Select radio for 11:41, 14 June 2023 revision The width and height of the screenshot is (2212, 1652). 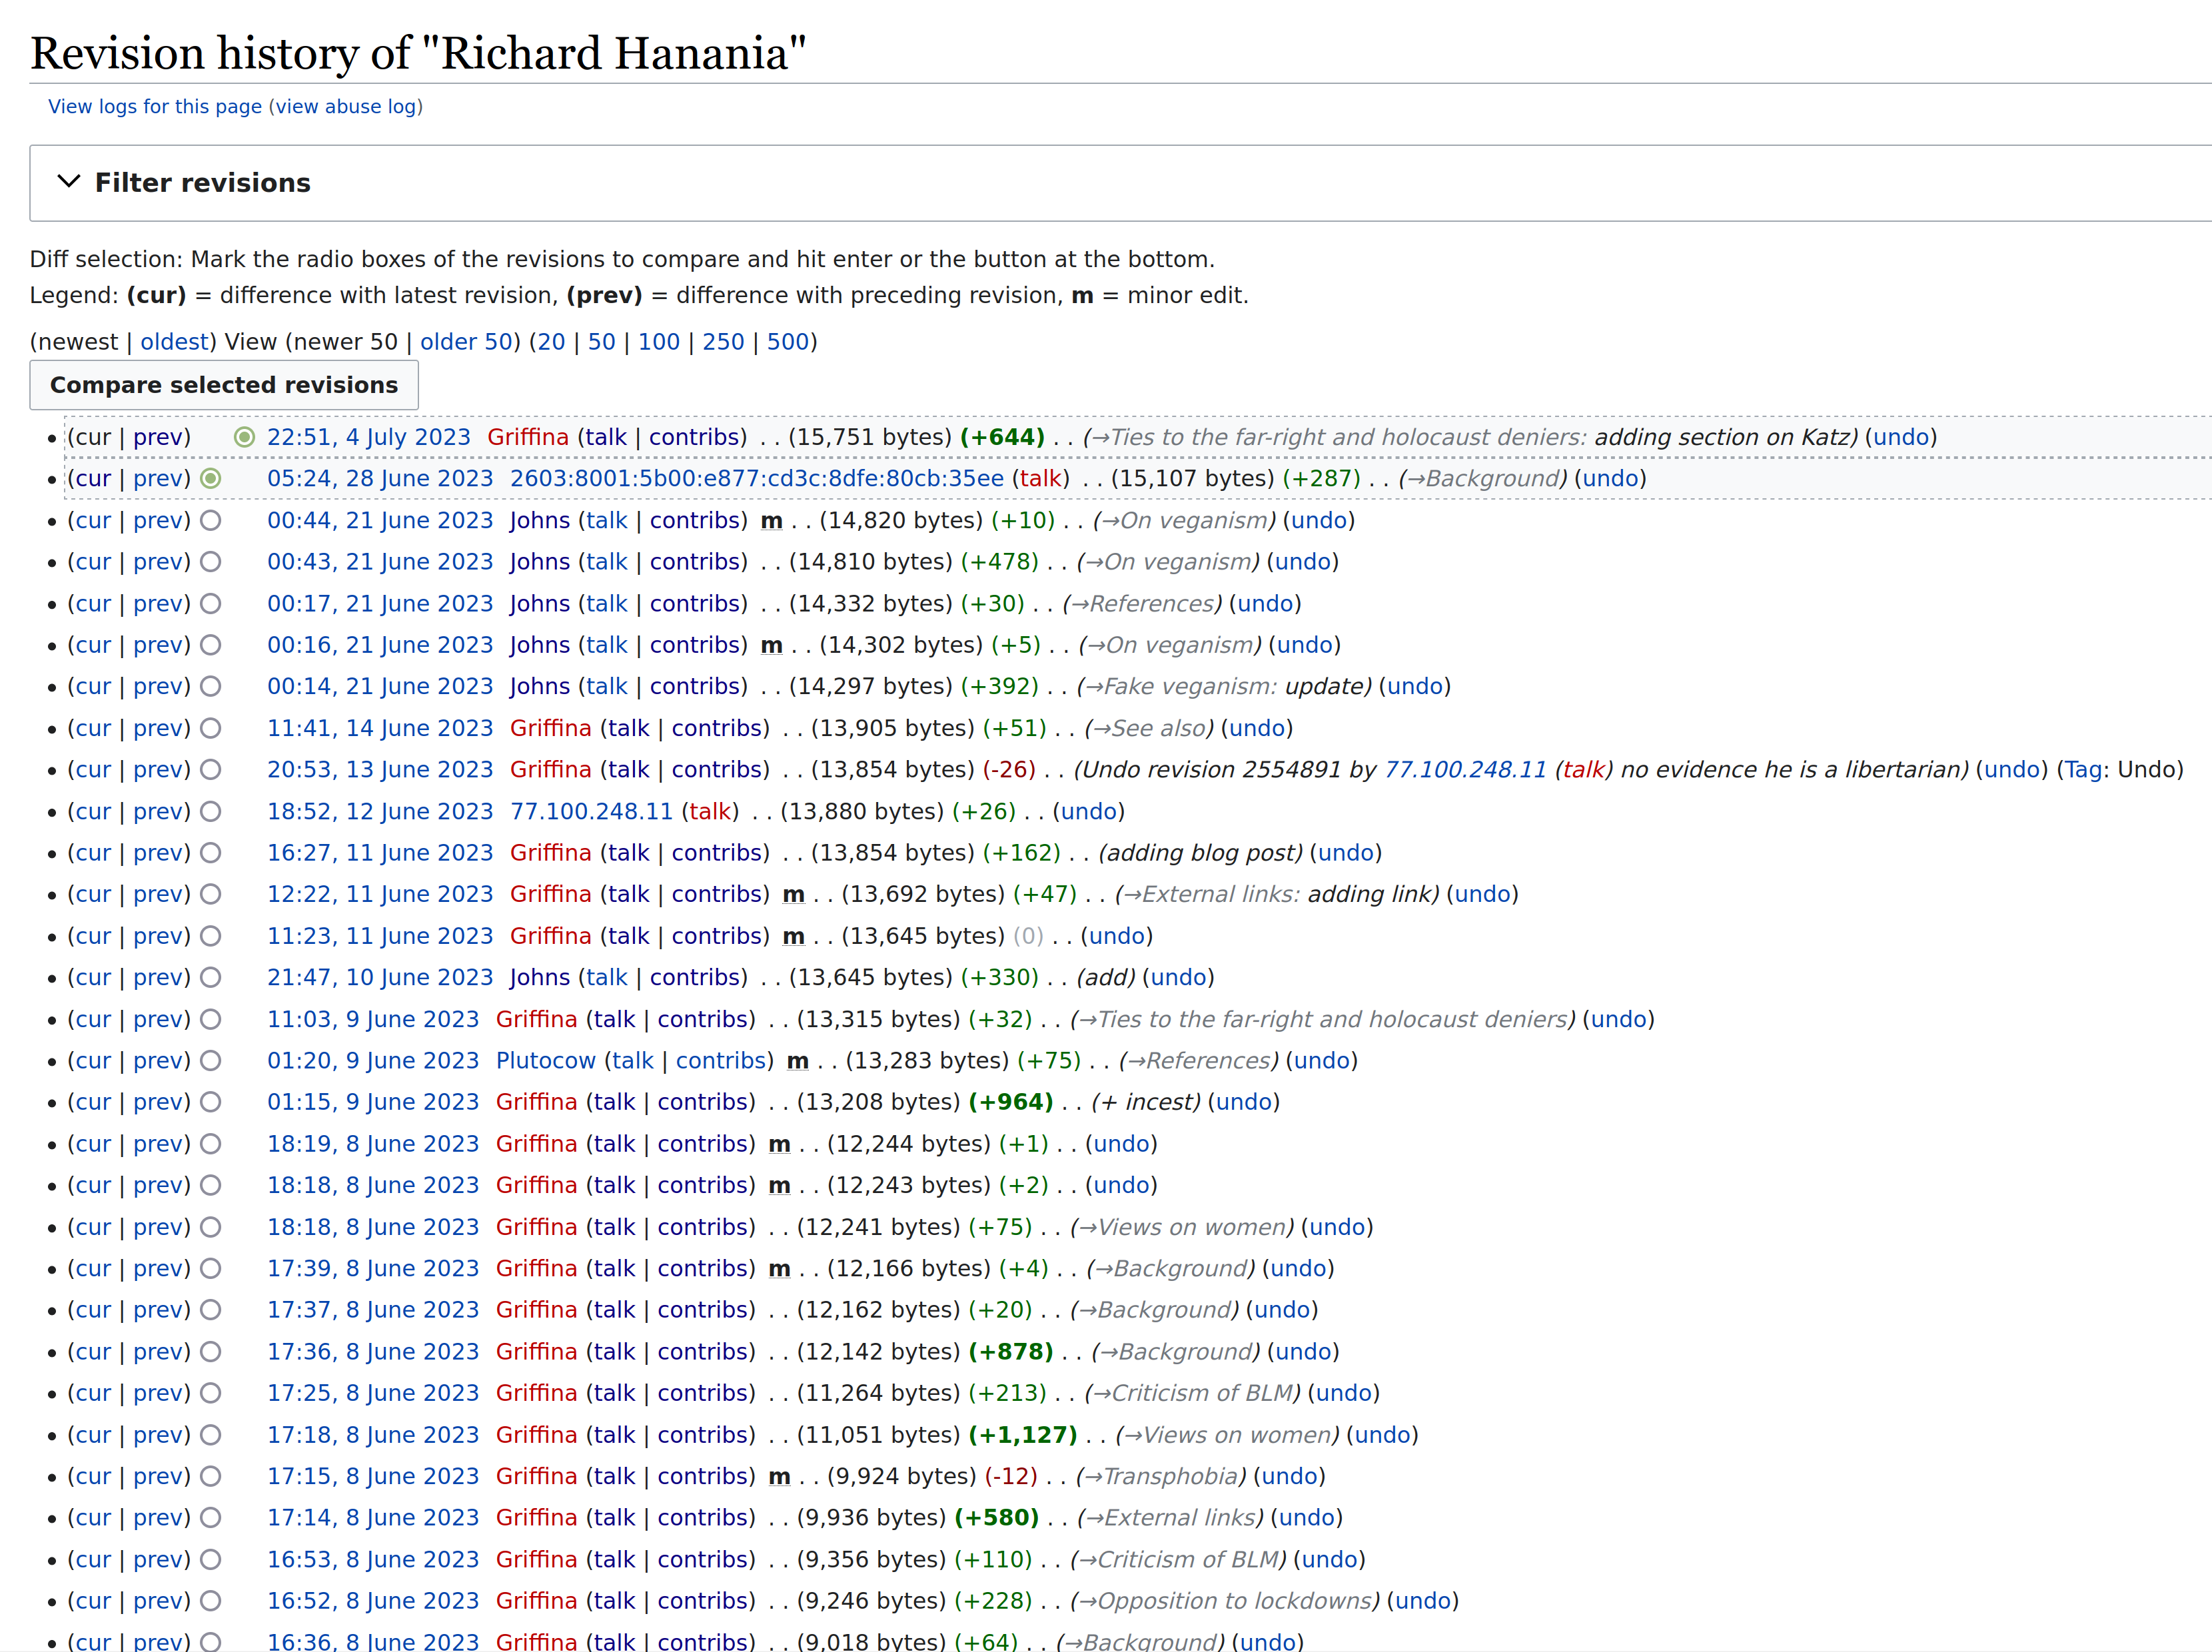pos(210,728)
